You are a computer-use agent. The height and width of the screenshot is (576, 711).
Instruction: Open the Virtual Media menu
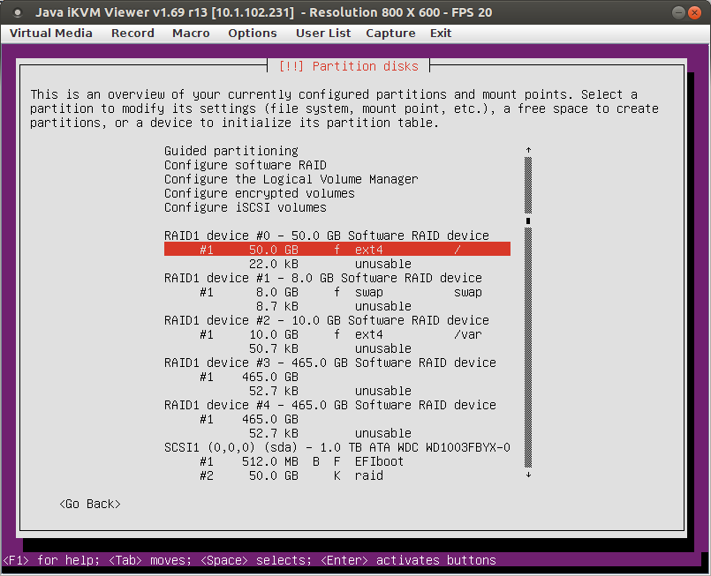point(51,33)
